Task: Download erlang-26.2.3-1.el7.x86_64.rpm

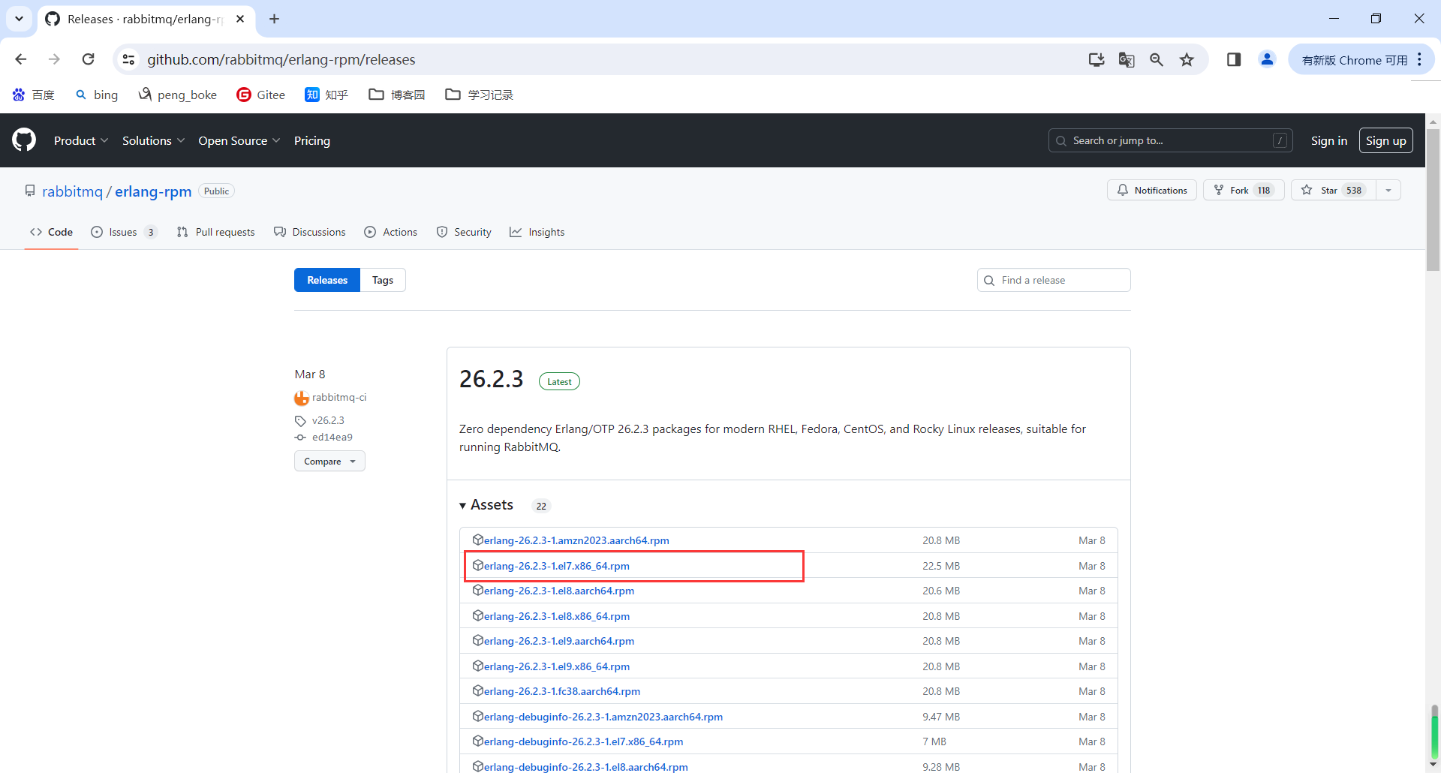Action: pyautogui.click(x=556, y=566)
